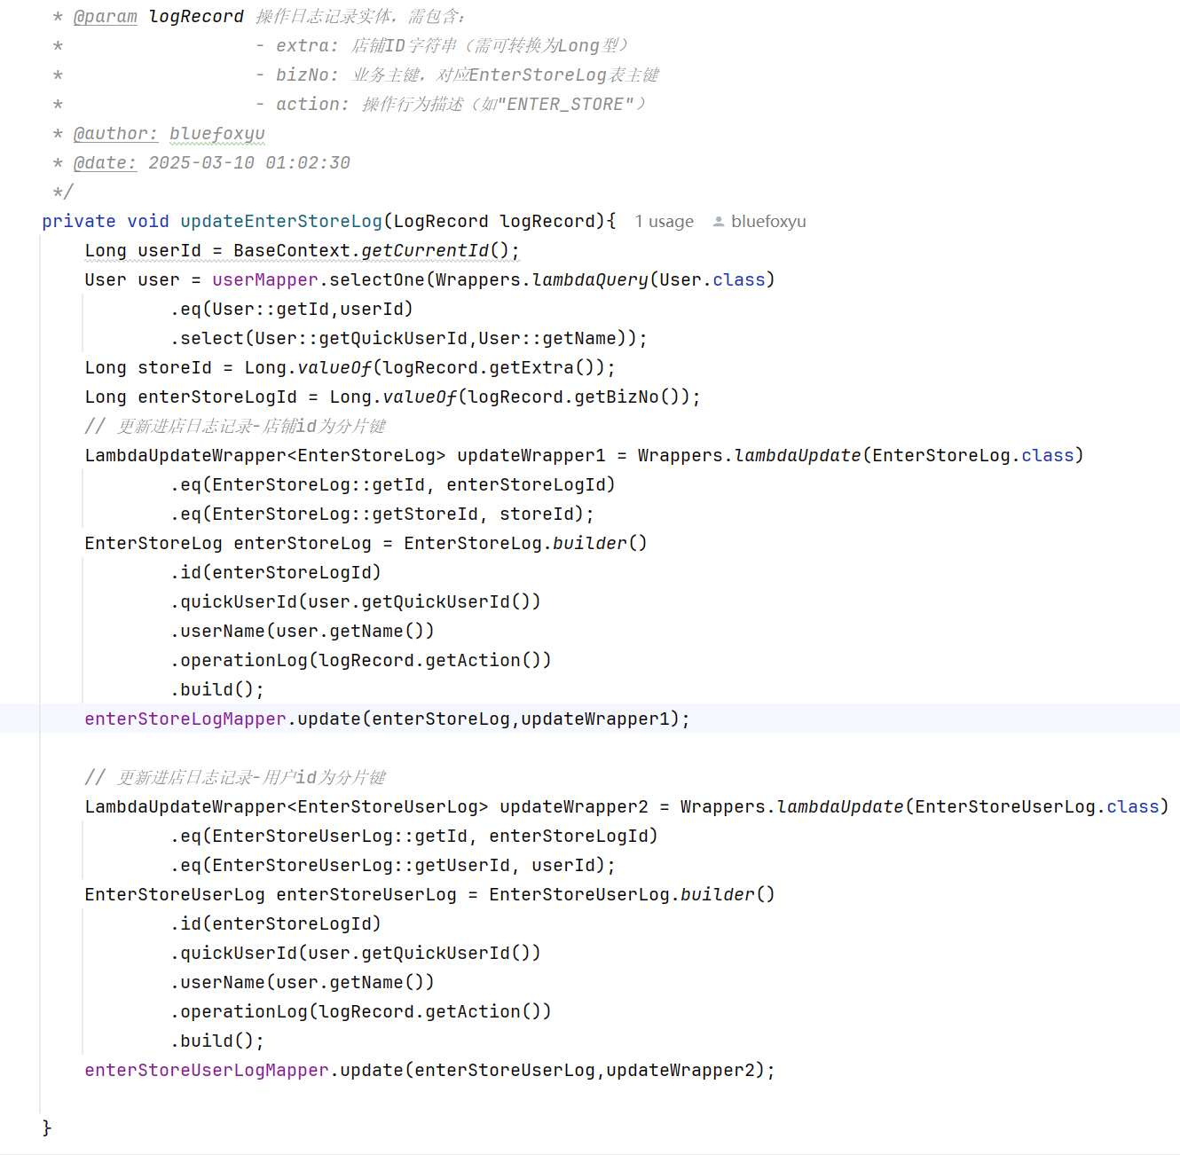Click lambdaQuery in the User query line
Screen dimensions: 1180x1155
tap(590, 280)
